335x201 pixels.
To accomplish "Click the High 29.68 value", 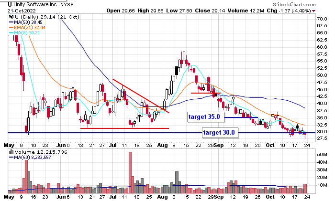I will click(151, 11).
